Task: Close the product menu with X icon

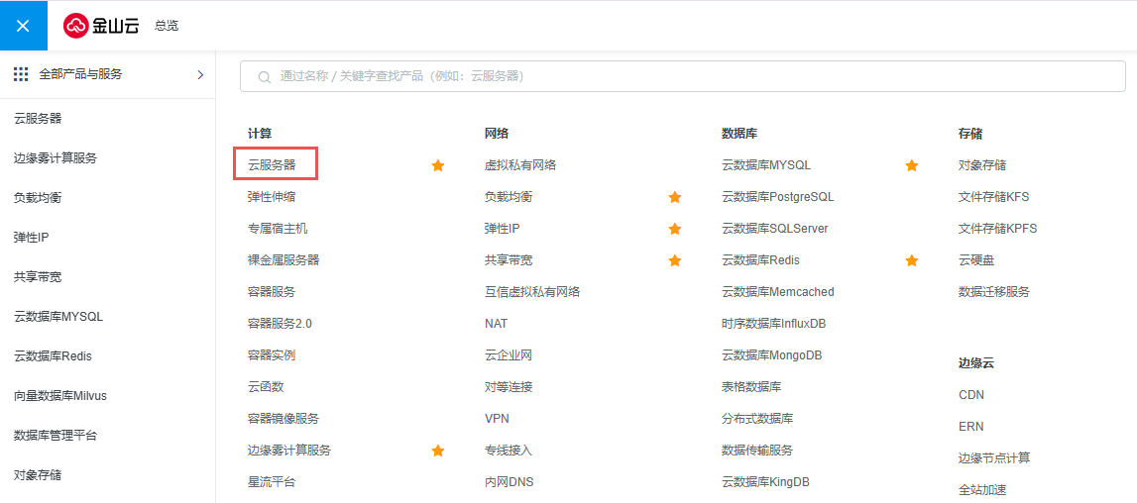Action: coord(23,26)
